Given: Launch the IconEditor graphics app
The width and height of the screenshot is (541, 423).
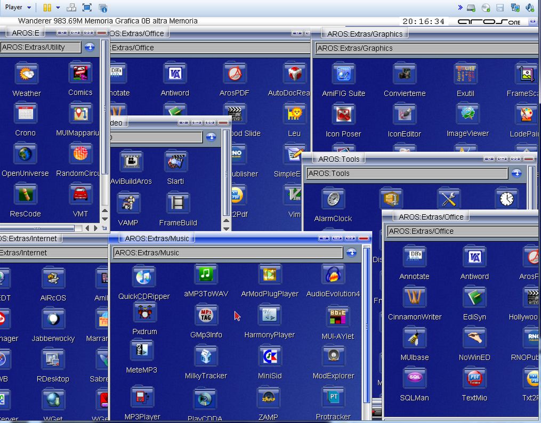Looking at the screenshot, I should click(x=404, y=115).
